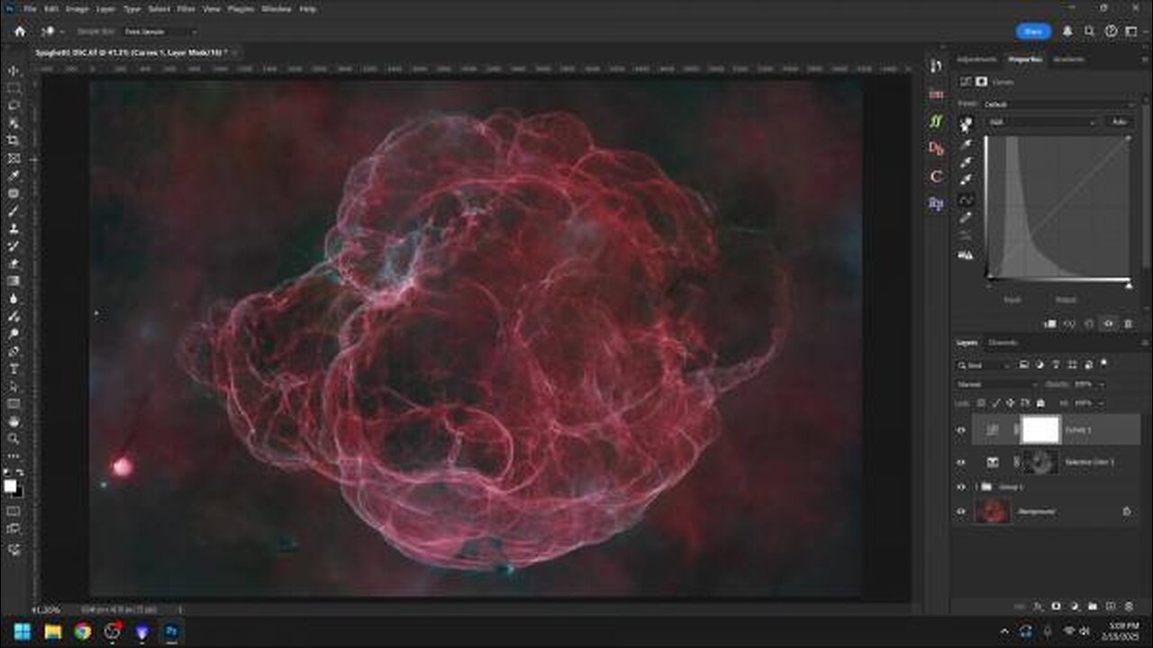Screen dimensions: 1153x648
Task: Toggle lock transparent pixels
Action: (982, 402)
